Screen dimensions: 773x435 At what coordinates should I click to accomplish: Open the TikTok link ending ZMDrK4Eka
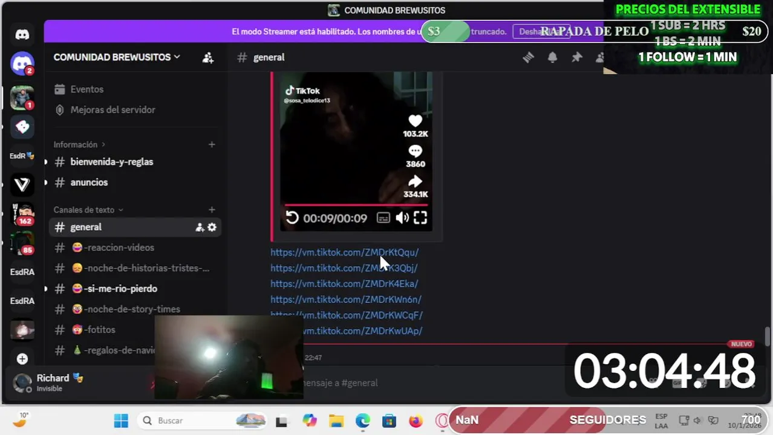(344, 284)
